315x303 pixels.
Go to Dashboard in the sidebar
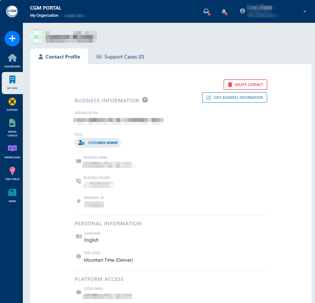point(12,61)
